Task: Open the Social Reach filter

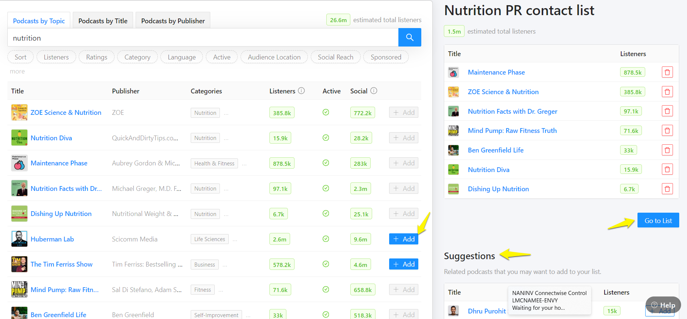Action: tap(336, 57)
